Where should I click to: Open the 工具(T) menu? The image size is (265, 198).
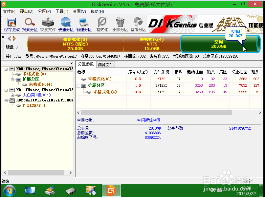pyautogui.click(x=62, y=11)
